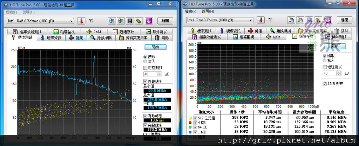This screenshot has width=359, height=146.
Task: Click the green swatch for 64 KB
Action: coord(190,127)
